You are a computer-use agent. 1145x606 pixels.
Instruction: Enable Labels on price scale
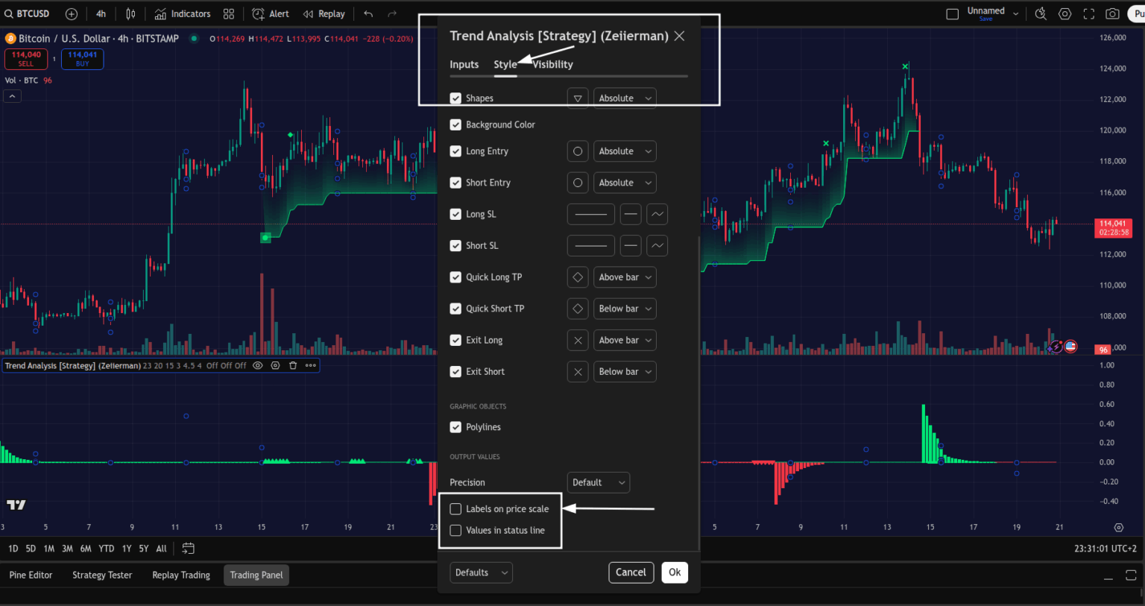click(x=455, y=509)
